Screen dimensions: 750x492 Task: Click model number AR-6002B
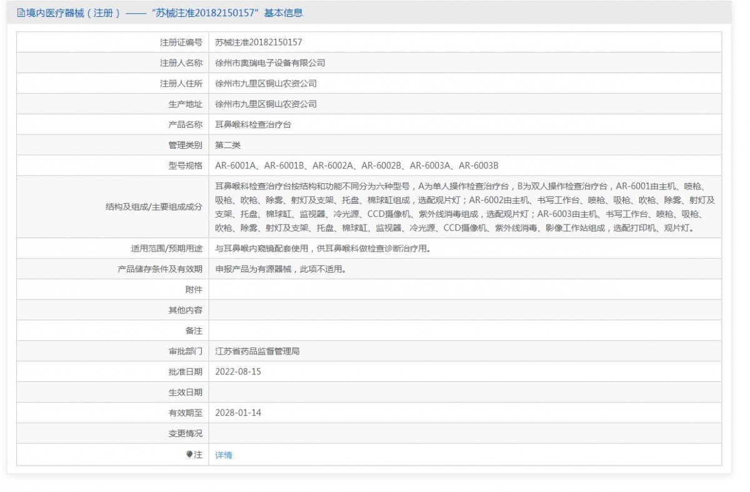[381, 166]
